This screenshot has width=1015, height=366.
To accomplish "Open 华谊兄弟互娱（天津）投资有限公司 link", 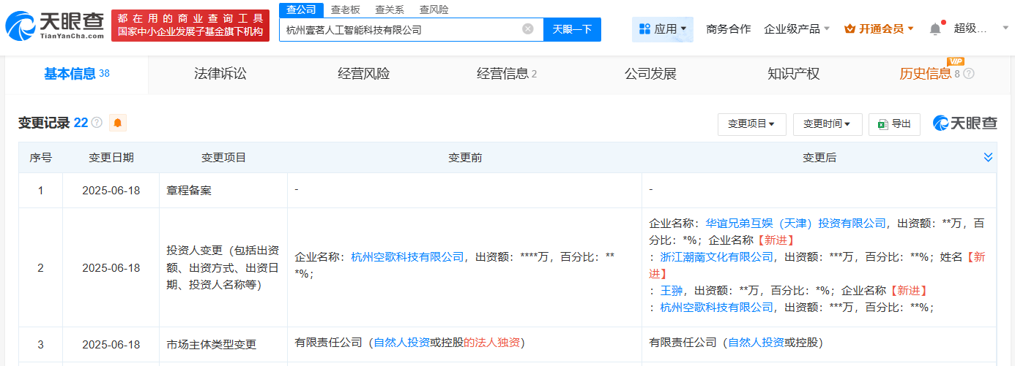I will pos(795,223).
